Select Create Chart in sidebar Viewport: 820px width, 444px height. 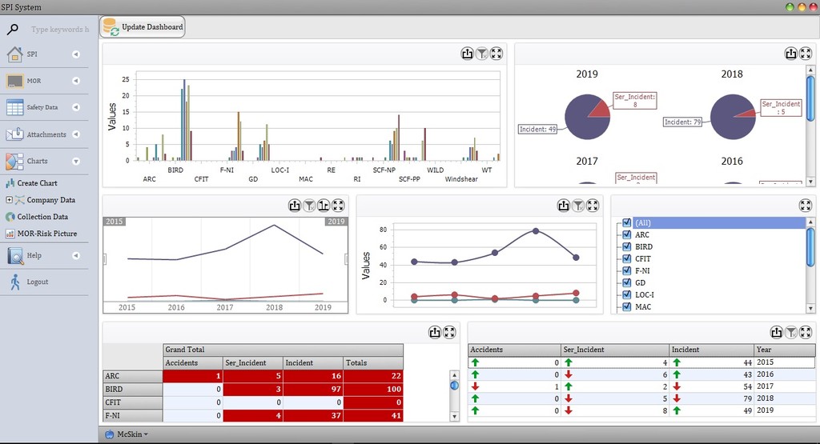37,183
